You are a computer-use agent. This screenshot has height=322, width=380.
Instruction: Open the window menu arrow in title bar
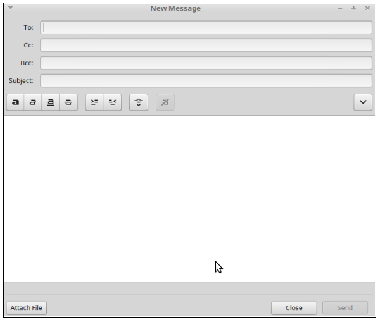[x=10, y=8]
